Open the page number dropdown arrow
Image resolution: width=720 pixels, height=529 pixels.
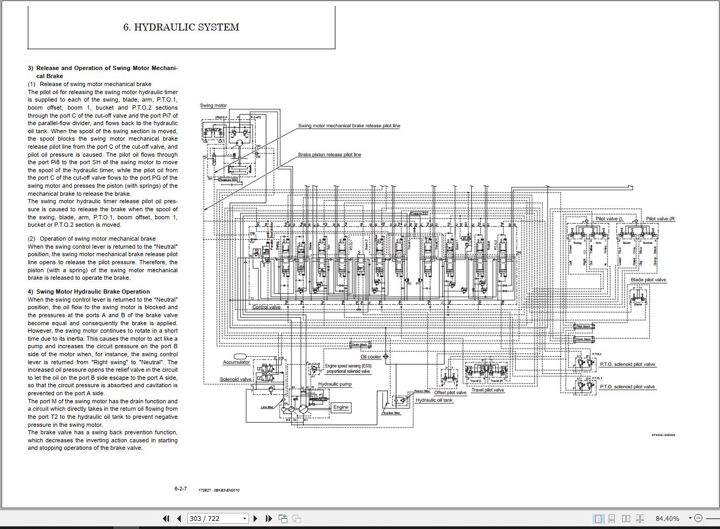(x=244, y=518)
